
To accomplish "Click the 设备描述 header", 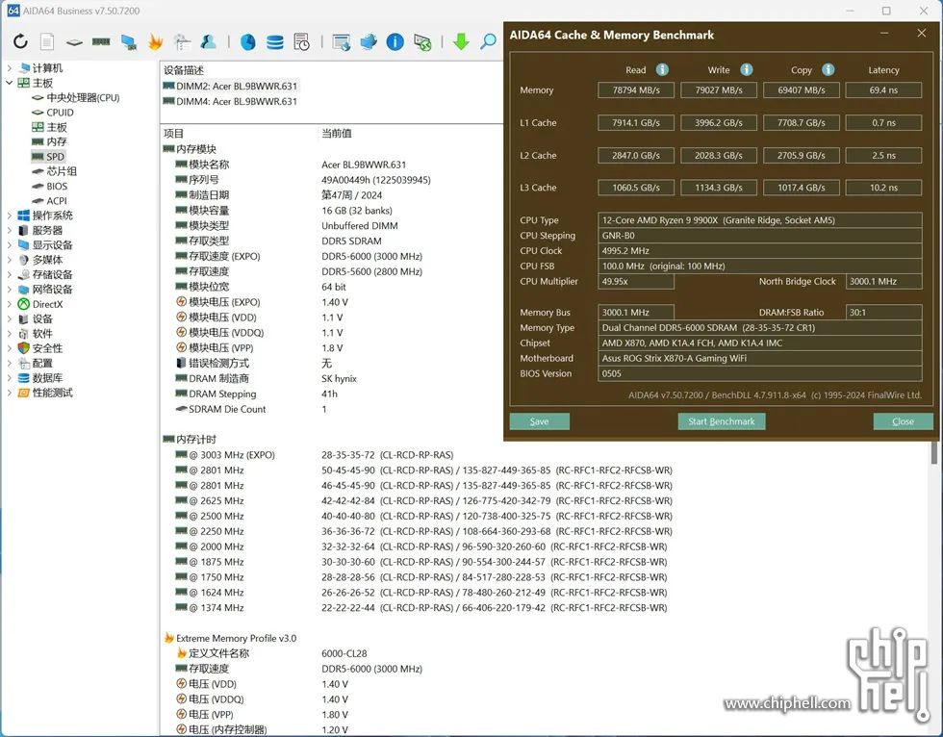I will 184,70.
